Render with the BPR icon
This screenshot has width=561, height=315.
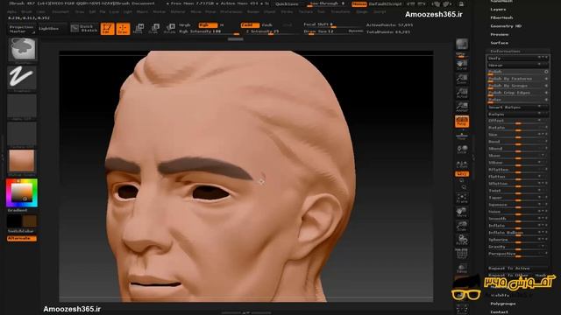[x=462, y=45]
